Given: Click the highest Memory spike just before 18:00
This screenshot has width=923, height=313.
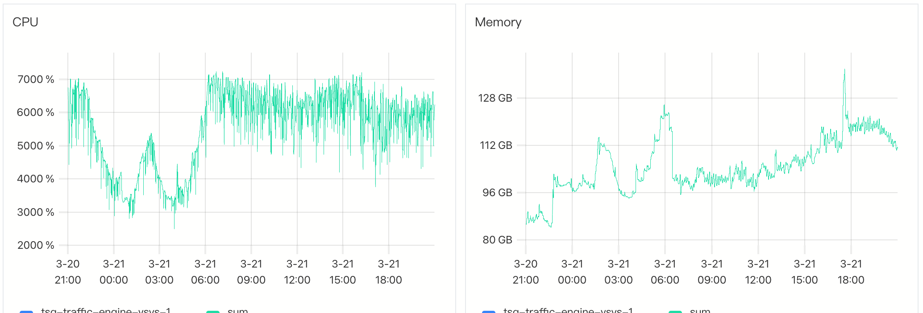Looking at the screenshot, I should [844, 70].
